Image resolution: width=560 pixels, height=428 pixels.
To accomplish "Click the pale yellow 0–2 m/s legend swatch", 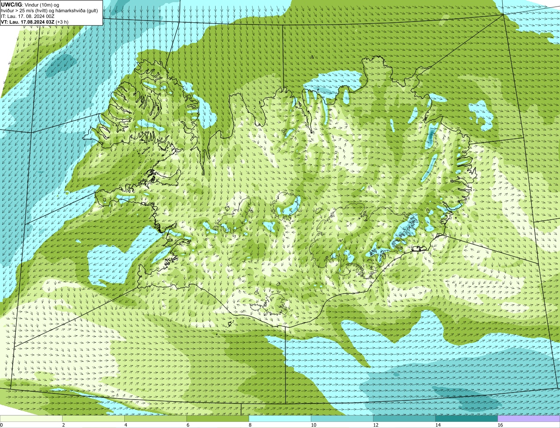I will click(x=31, y=419).
